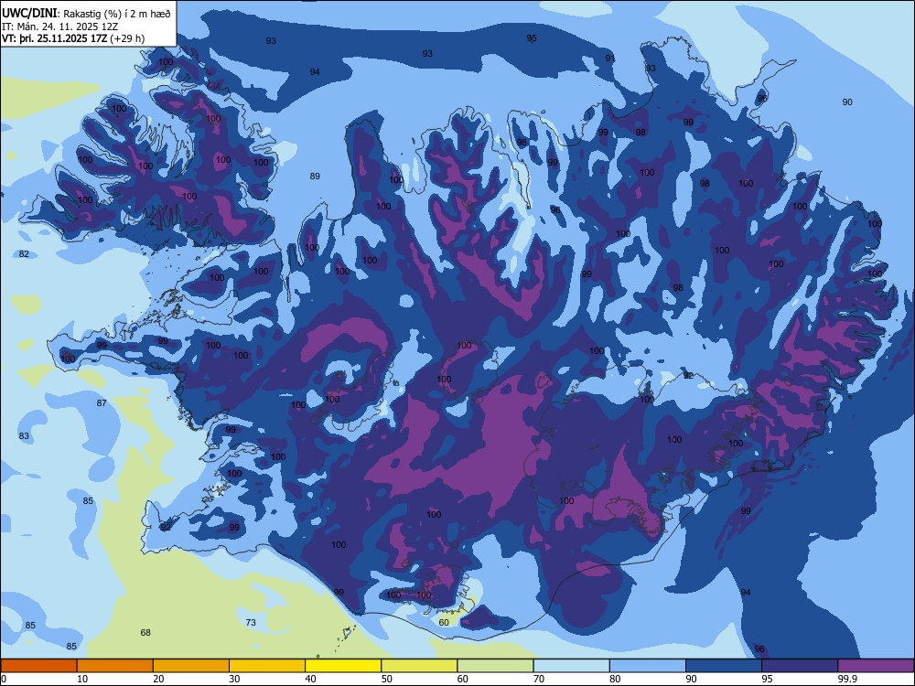Viewport: 915px width, 686px height.
Task: Pick the 50–60 legend color swatch
Action: (419, 666)
